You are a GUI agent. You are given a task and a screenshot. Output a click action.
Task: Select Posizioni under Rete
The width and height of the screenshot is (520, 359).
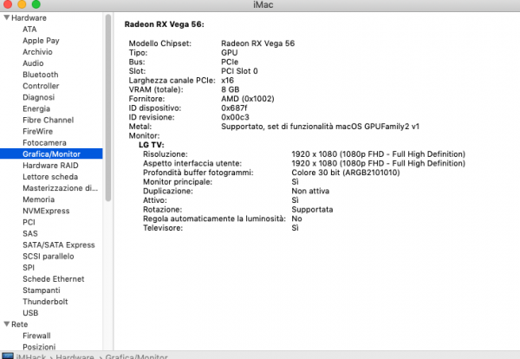point(39,347)
